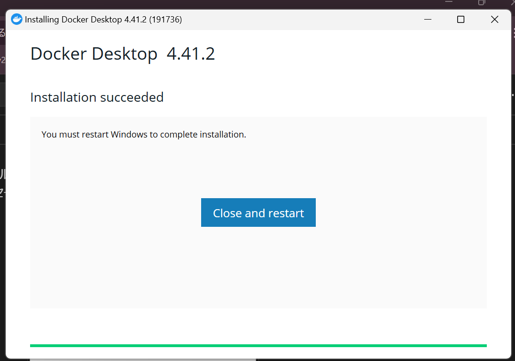Minimize the Docker installer window
The width and height of the screenshot is (515, 361).
coord(428,20)
